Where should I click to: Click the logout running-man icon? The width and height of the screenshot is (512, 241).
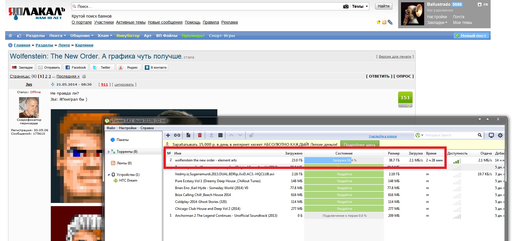(486, 4)
